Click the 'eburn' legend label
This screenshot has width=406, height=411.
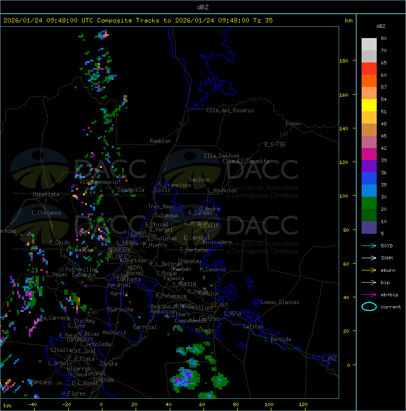[388, 270]
